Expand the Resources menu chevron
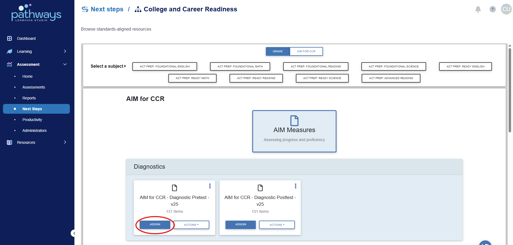 click(65, 142)
